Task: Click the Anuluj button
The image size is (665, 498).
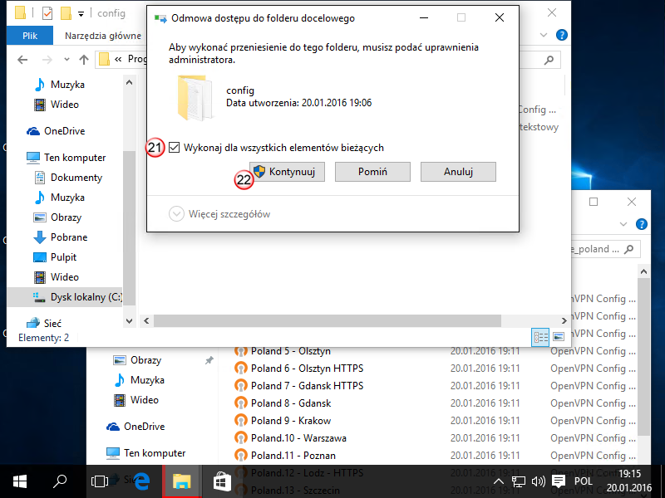Action: [458, 172]
